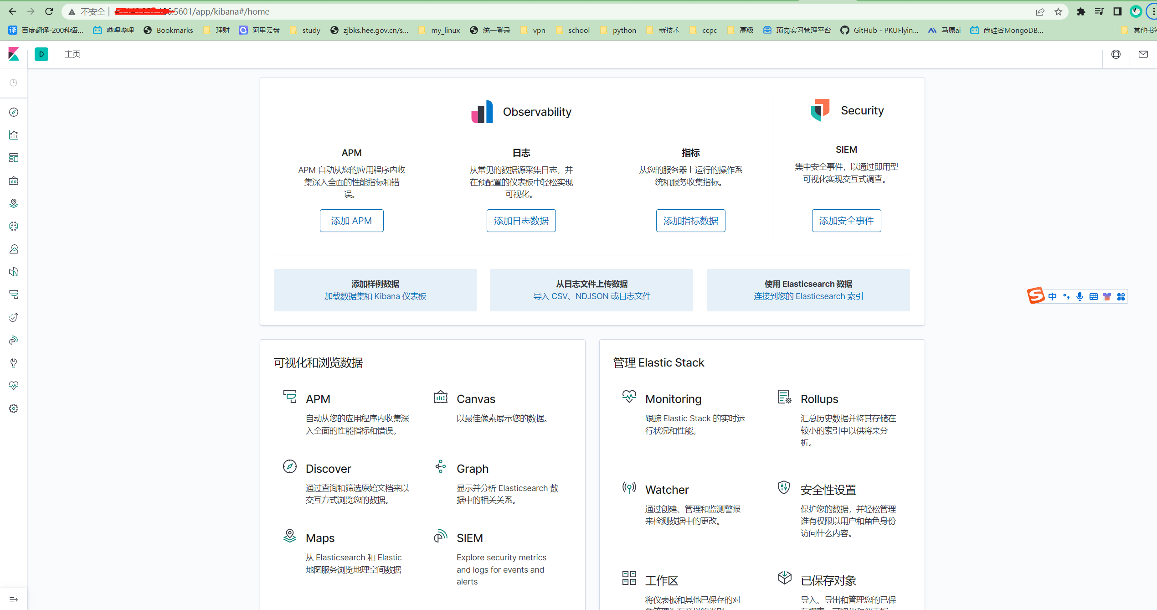Open the browser side panel icon
The width and height of the screenshot is (1157, 610).
pyautogui.click(x=1117, y=11)
